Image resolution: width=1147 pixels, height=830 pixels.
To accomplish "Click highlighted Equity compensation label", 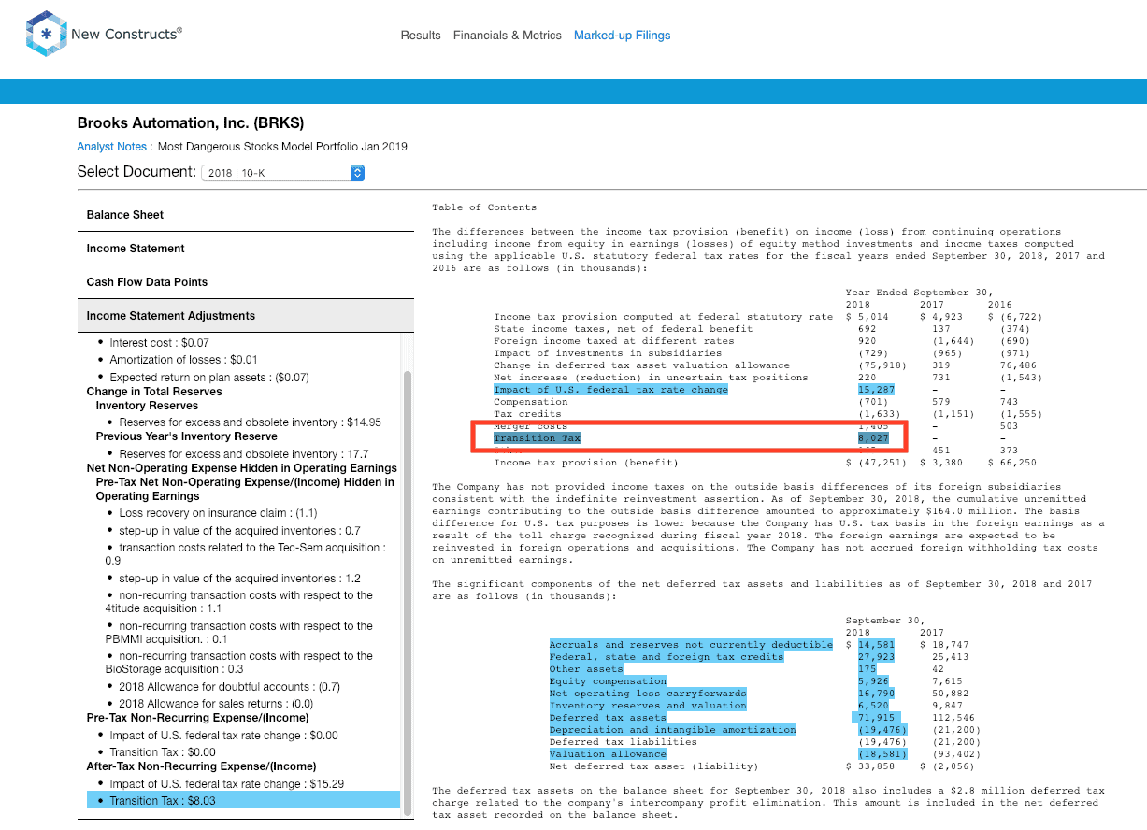I will tap(608, 681).
